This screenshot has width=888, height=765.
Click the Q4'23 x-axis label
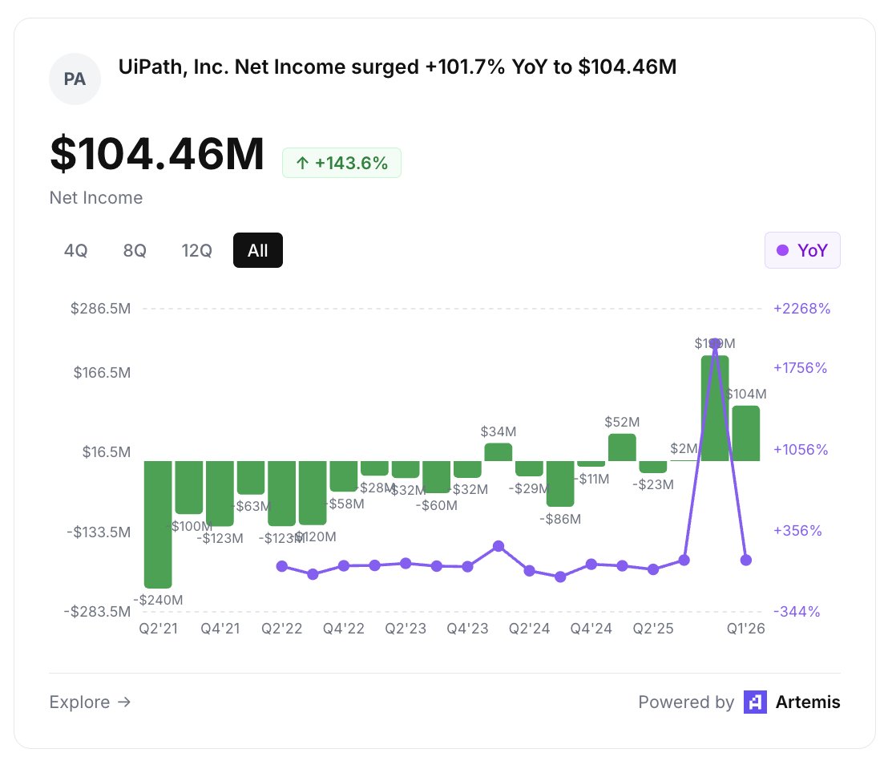coord(467,629)
